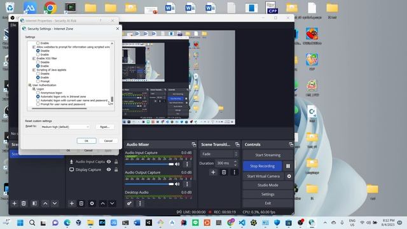Image resolution: width=407 pixels, height=229 pixels.
Task: Click Exit in OBS Controls
Action: [x=268, y=204]
